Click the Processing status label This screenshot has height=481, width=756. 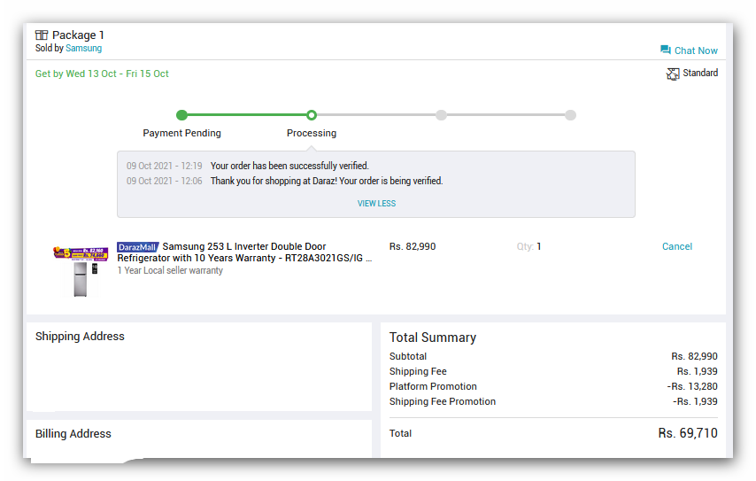point(312,133)
